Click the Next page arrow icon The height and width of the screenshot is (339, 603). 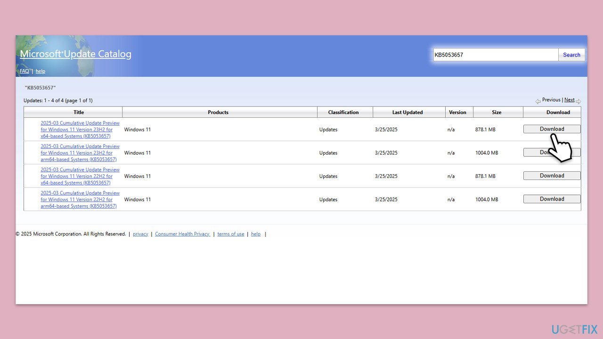click(578, 101)
